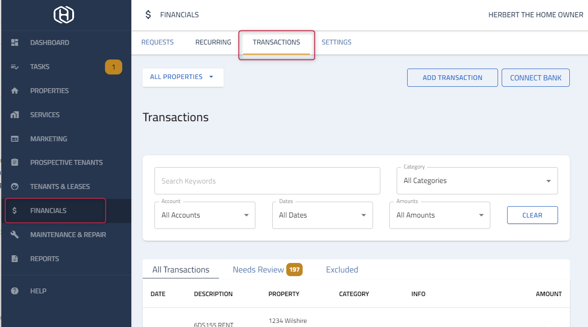Viewport: 588px width, 327px height.
Task: Click the Marketing icon in sidebar
Action: click(x=15, y=139)
